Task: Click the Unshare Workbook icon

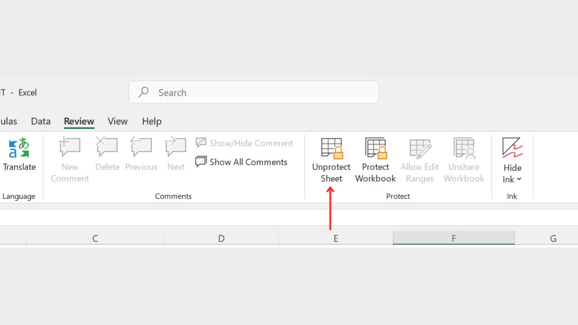Action: click(464, 149)
